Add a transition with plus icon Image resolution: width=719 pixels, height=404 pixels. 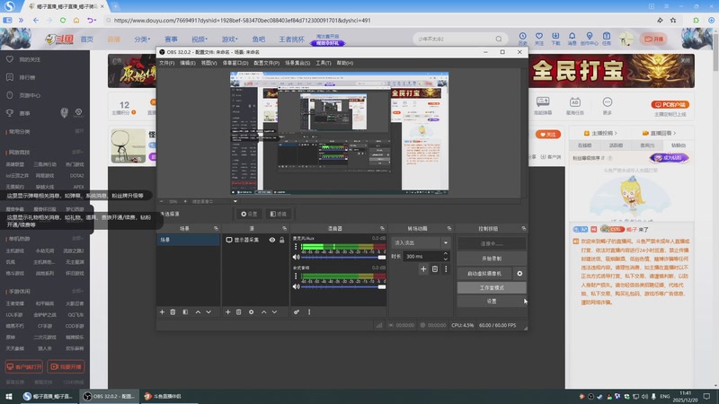[x=423, y=268]
